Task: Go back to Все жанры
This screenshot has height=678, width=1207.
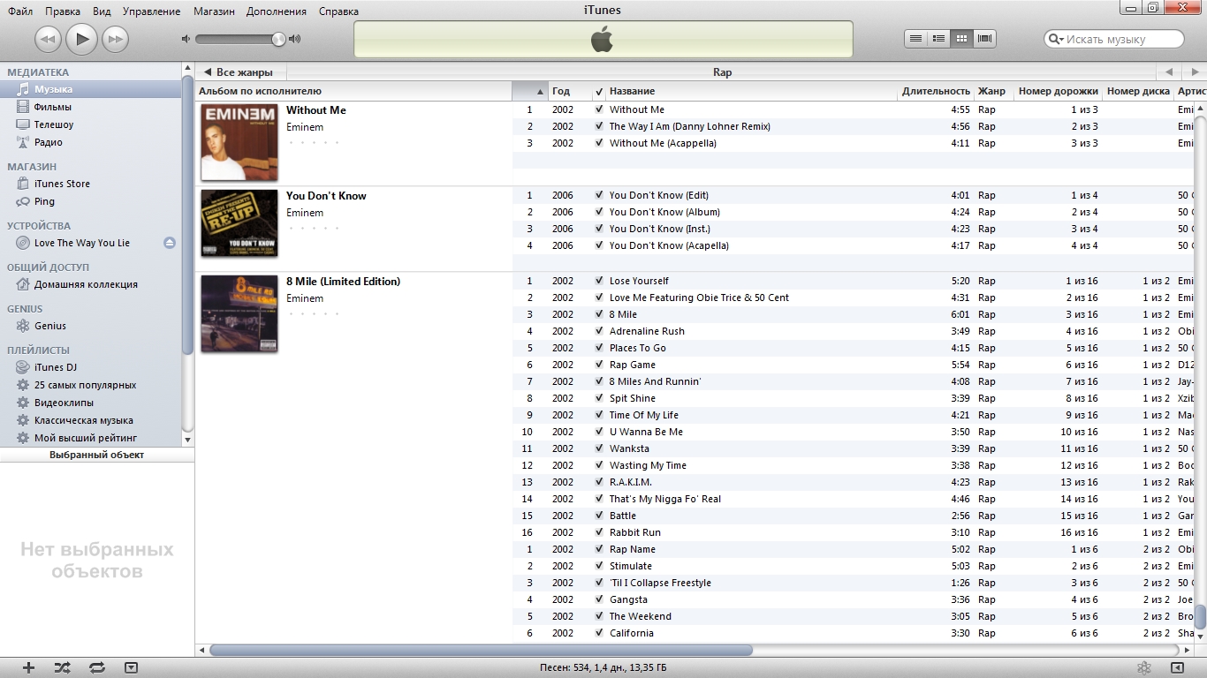Action: 240,72
